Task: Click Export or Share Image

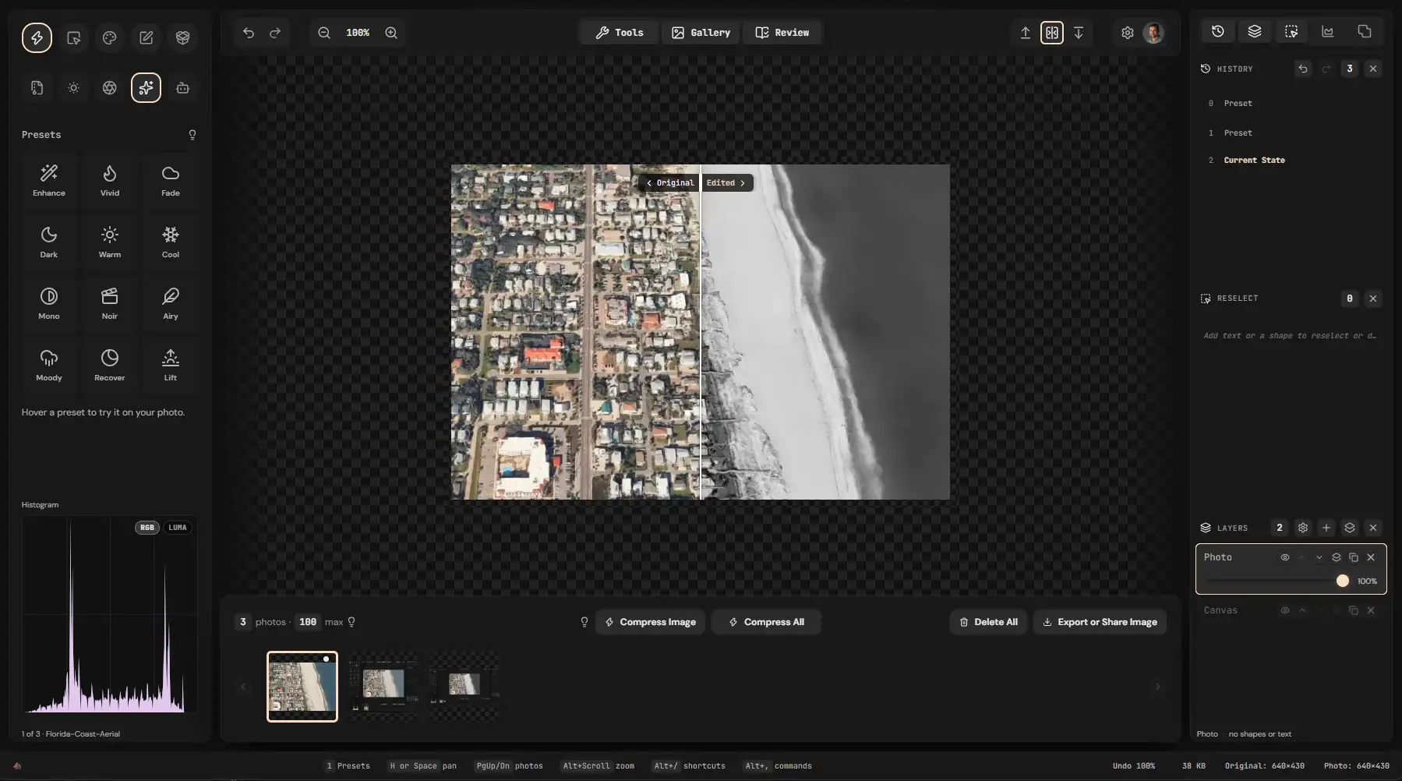Action: tap(1100, 622)
